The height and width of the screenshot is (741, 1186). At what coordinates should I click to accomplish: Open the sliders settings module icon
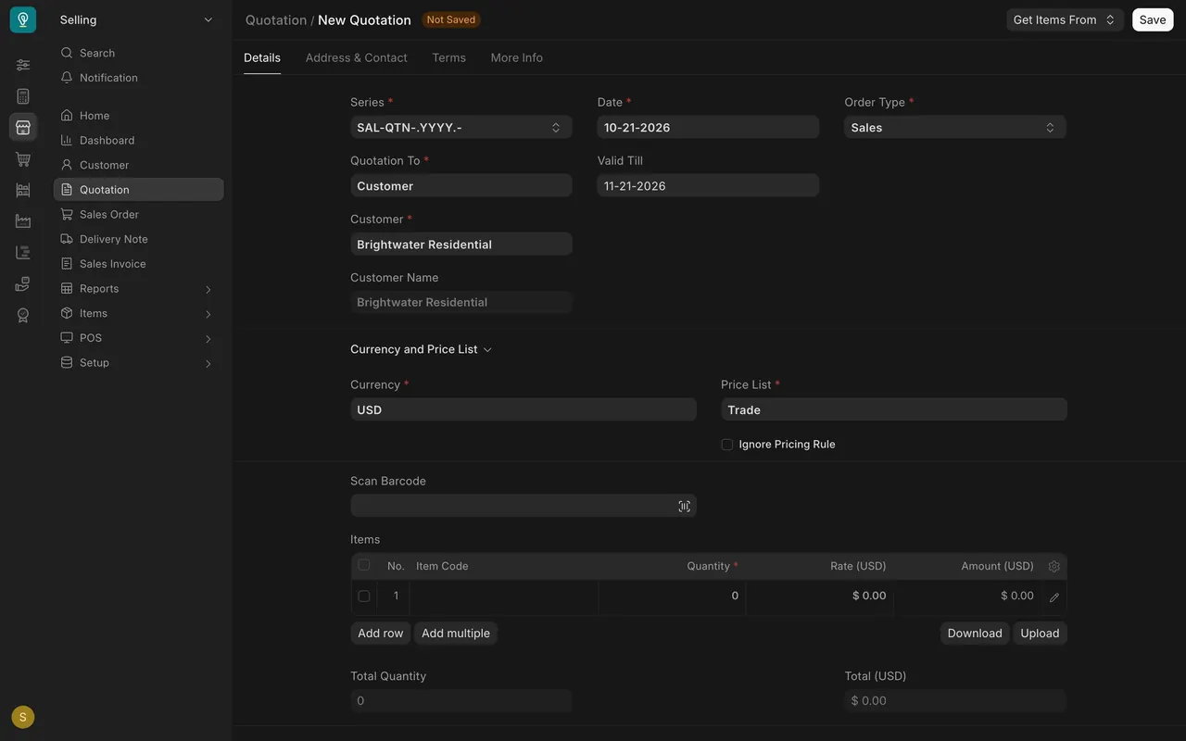23,65
